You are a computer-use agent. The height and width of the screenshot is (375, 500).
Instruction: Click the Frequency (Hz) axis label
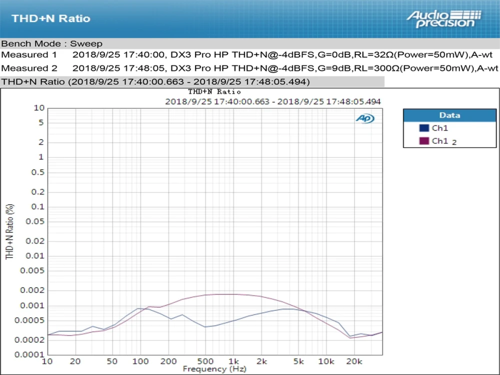214,369
